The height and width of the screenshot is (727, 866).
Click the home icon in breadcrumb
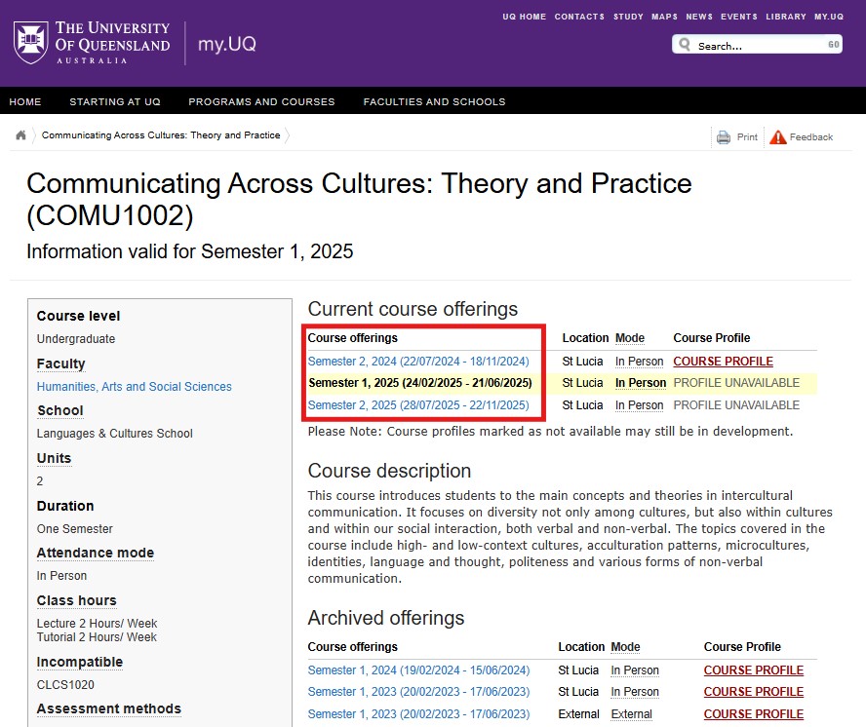pyautogui.click(x=20, y=135)
